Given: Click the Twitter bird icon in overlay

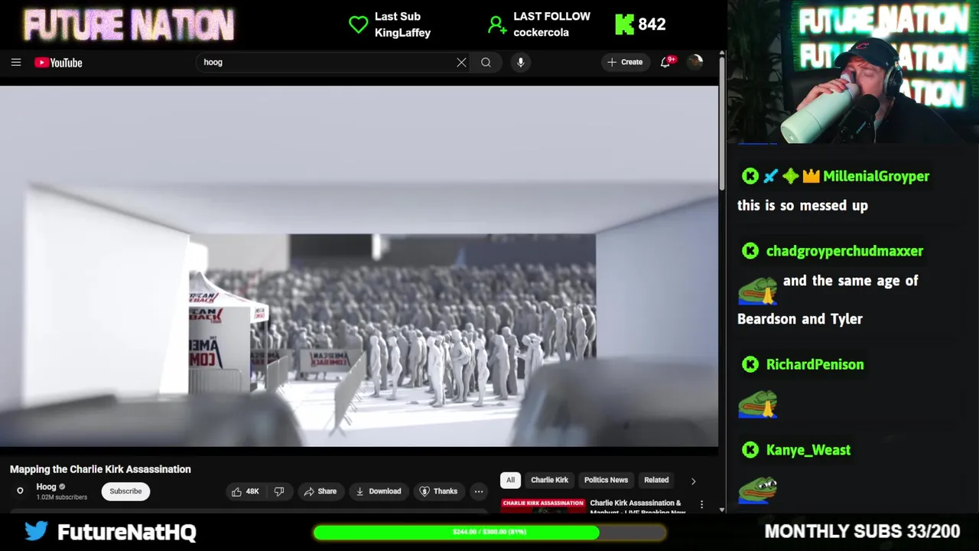Looking at the screenshot, I should (x=36, y=530).
